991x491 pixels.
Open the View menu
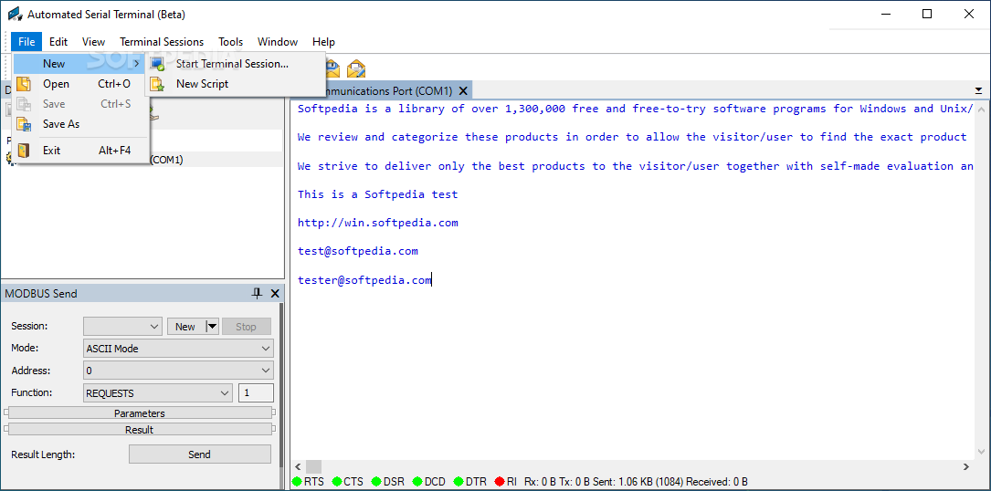93,42
